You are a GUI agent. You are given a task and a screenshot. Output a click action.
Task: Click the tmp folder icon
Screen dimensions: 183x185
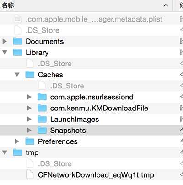tap(17, 152)
